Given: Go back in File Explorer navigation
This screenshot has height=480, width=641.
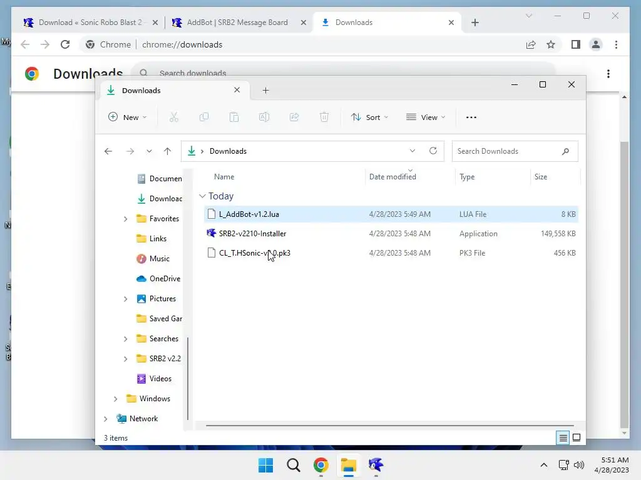Looking at the screenshot, I should (108, 151).
